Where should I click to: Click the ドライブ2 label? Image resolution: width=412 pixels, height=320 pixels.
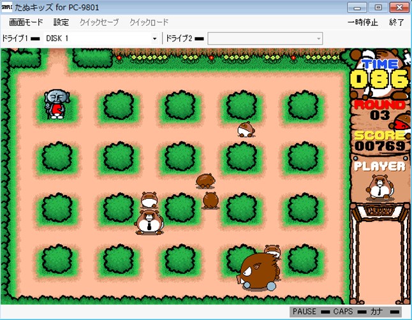(x=179, y=39)
